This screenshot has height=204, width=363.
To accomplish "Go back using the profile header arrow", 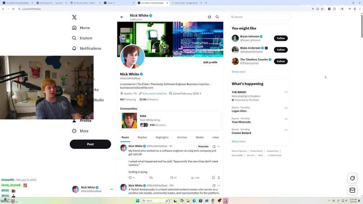I will click(122, 17).
